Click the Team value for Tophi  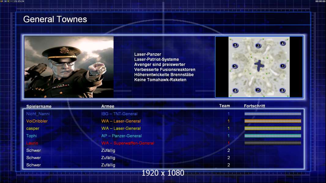pyautogui.click(x=228, y=136)
